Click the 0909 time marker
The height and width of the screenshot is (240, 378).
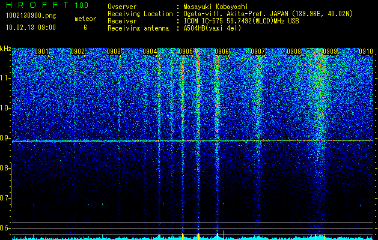tap(330, 52)
